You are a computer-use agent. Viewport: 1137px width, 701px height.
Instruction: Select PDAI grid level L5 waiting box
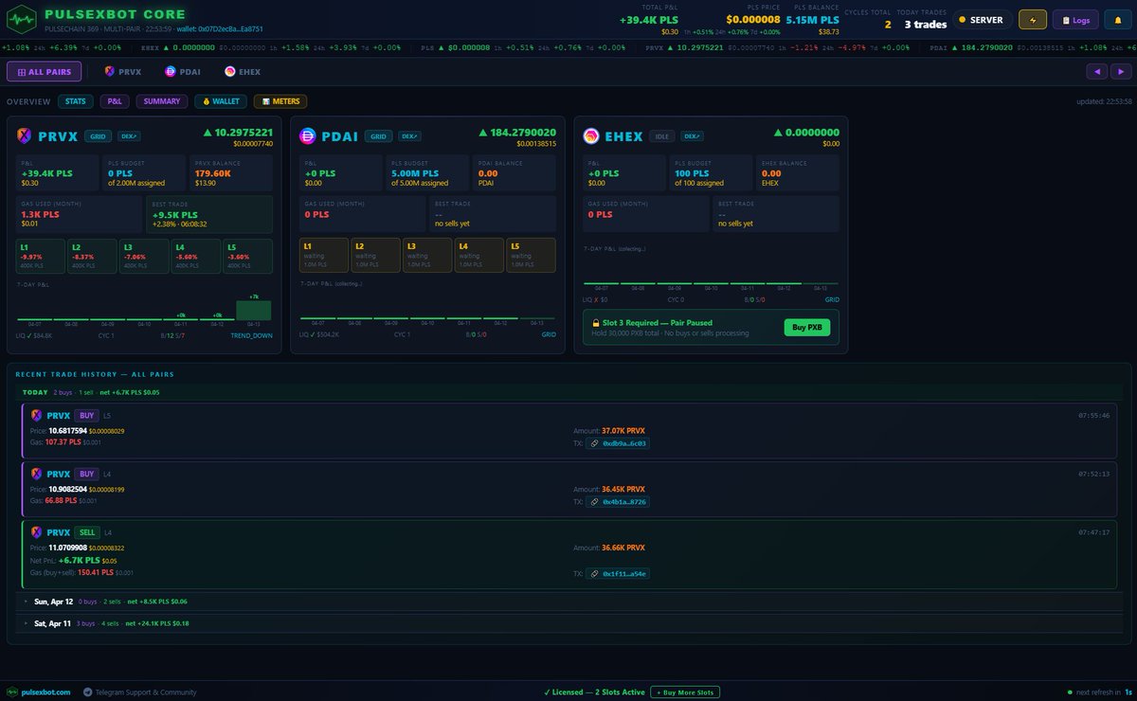point(531,254)
